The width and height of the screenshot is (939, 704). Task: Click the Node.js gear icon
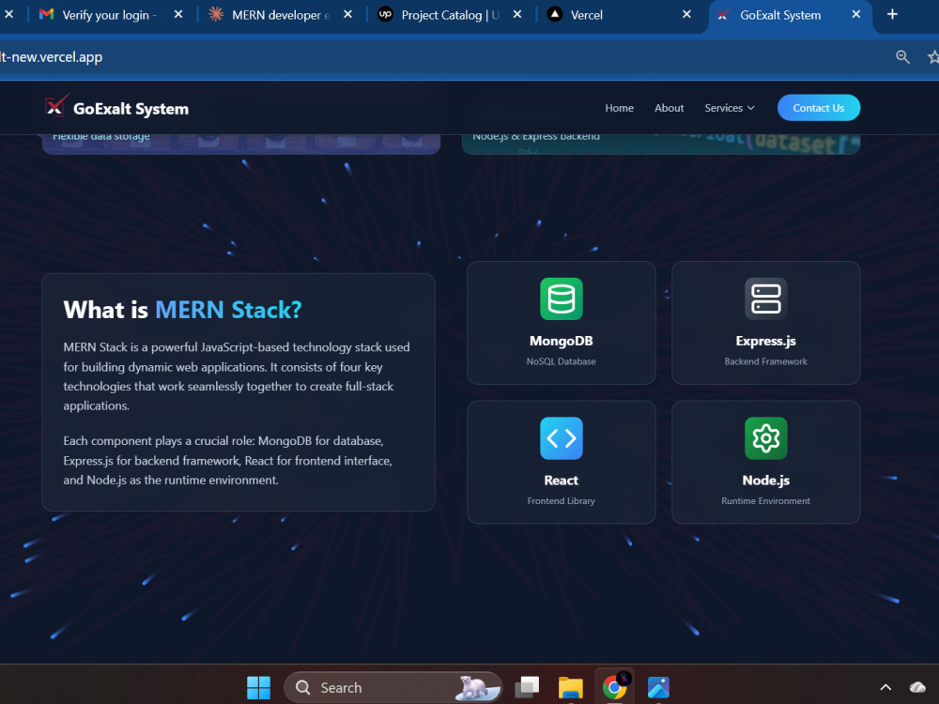click(x=765, y=438)
